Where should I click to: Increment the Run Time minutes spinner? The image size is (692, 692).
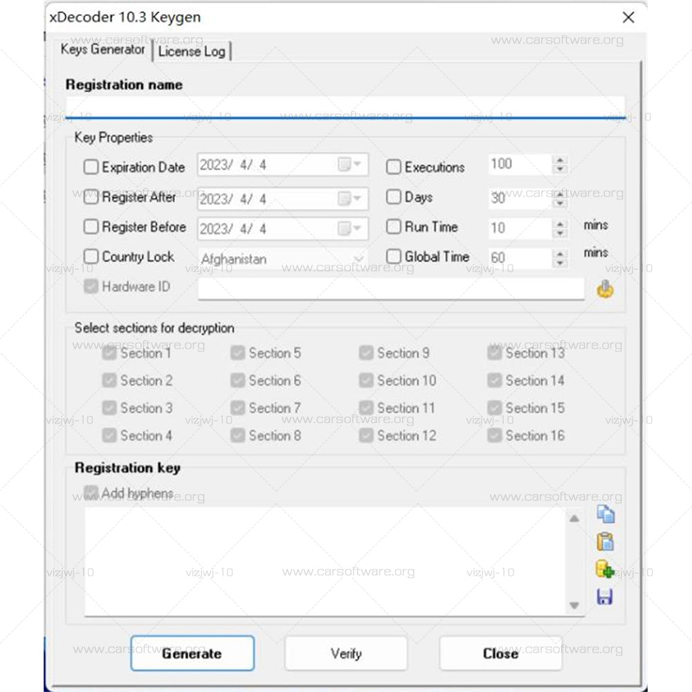(560, 224)
